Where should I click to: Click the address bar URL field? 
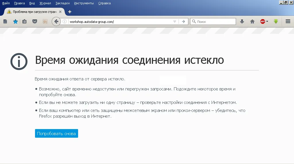click(x=120, y=22)
